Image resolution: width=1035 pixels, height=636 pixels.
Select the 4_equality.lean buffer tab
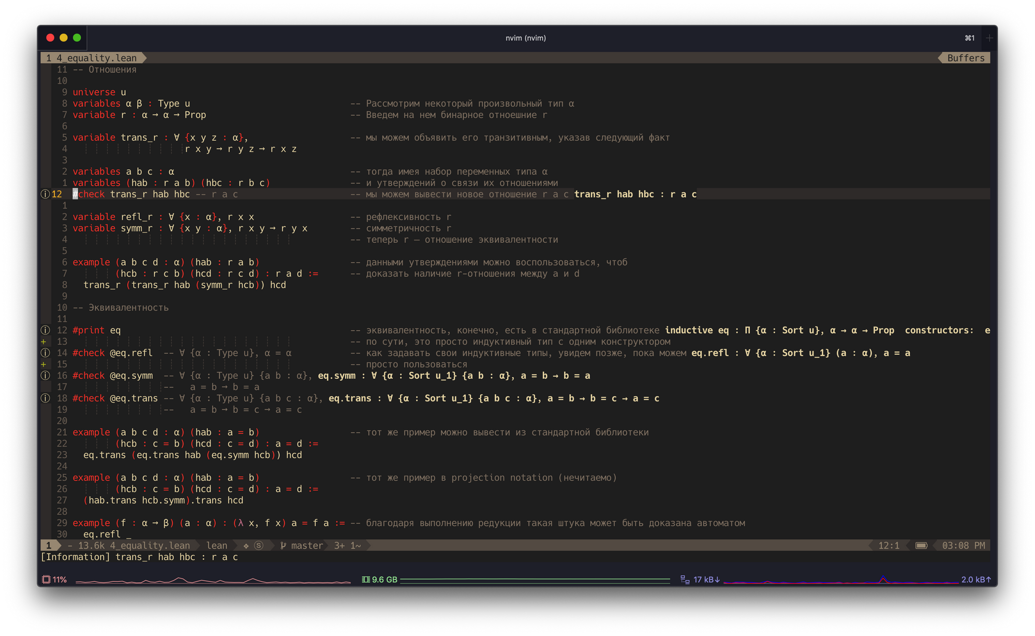pos(93,58)
